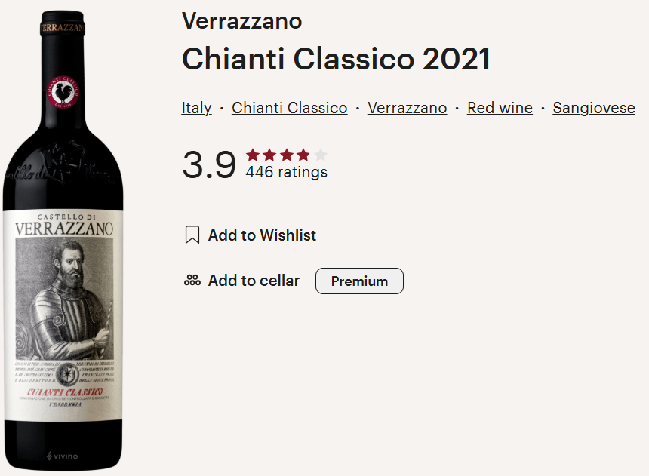
Task: Click the bookmark wishlist icon
Action: click(192, 235)
